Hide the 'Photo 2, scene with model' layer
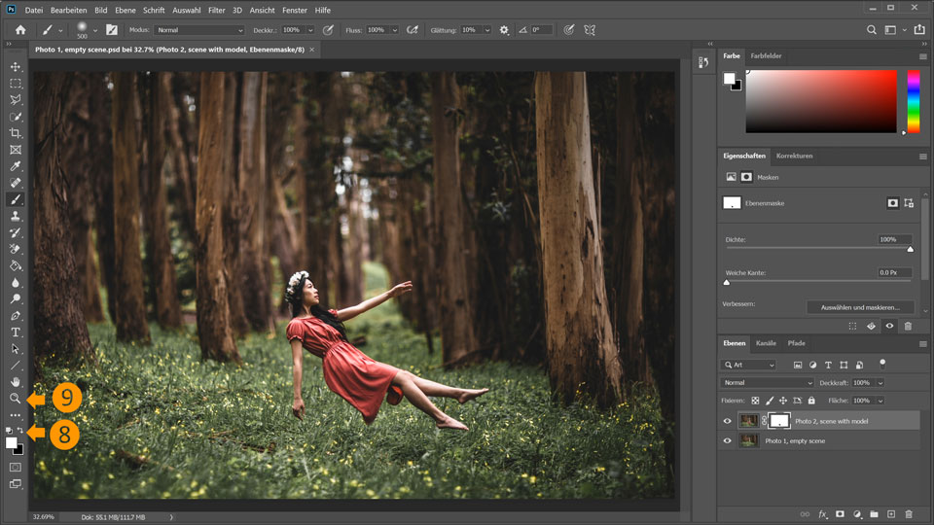This screenshot has height=525, width=934. [x=727, y=421]
